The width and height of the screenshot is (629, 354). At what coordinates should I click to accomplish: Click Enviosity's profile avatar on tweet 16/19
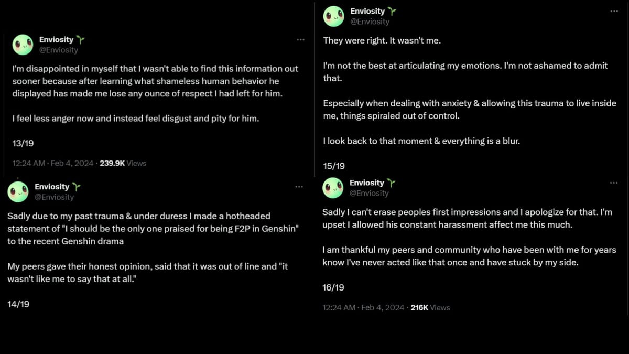[x=333, y=188]
